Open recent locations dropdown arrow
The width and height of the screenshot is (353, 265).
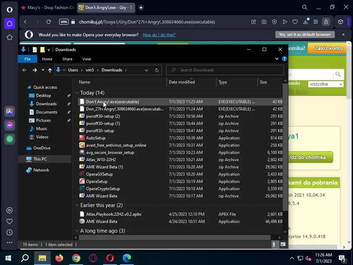(43, 70)
